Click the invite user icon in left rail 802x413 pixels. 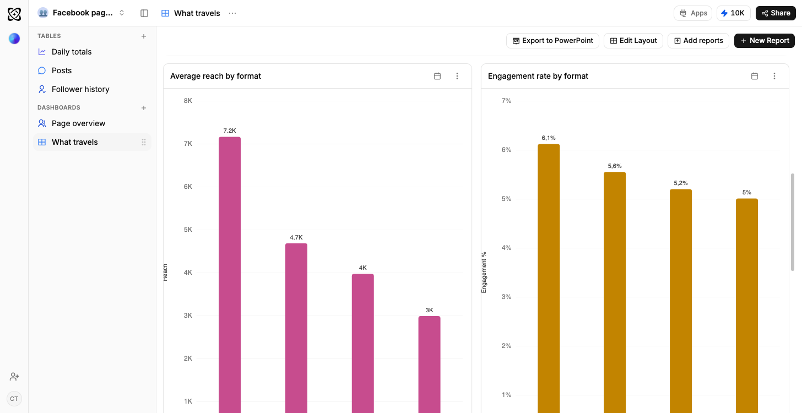[14, 377]
